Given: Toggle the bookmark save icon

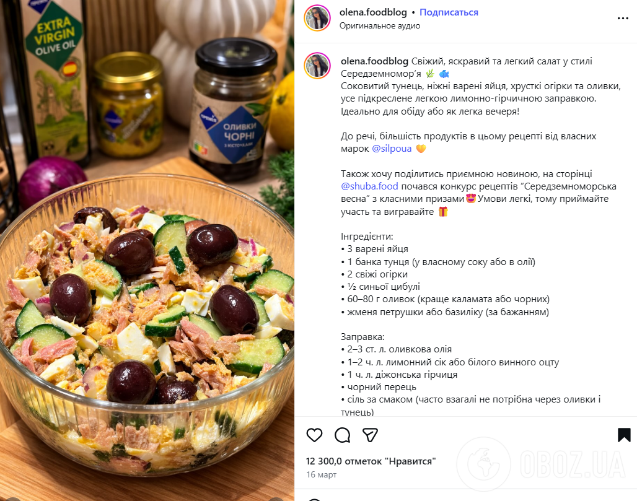Looking at the screenshot, I should tap(624, 435).
